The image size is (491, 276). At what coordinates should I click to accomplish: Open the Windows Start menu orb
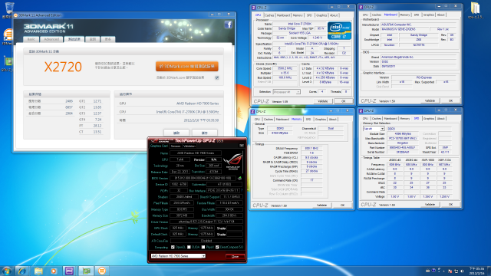(7, 271)
